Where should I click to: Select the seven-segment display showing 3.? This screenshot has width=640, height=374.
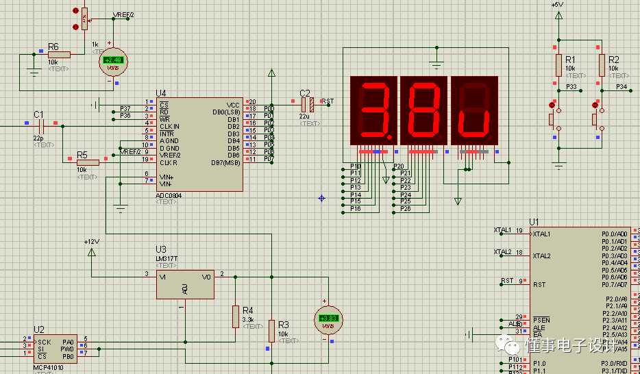(373, 110)
